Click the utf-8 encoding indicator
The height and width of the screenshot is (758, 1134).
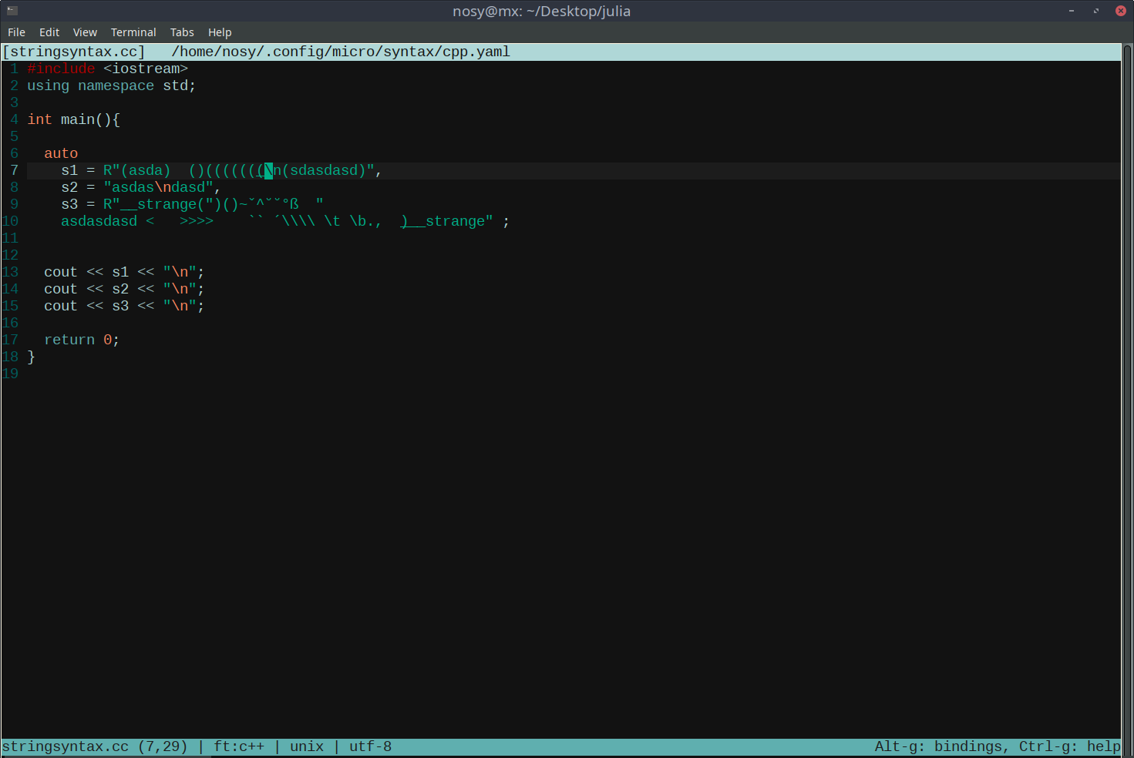(370, 746)
